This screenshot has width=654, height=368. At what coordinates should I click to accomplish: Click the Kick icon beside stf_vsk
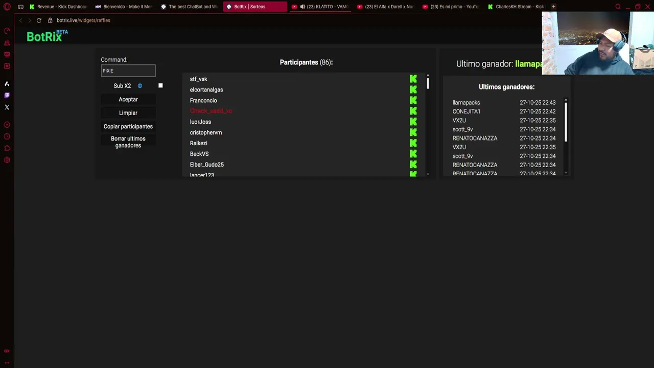[x=413, y=79]
